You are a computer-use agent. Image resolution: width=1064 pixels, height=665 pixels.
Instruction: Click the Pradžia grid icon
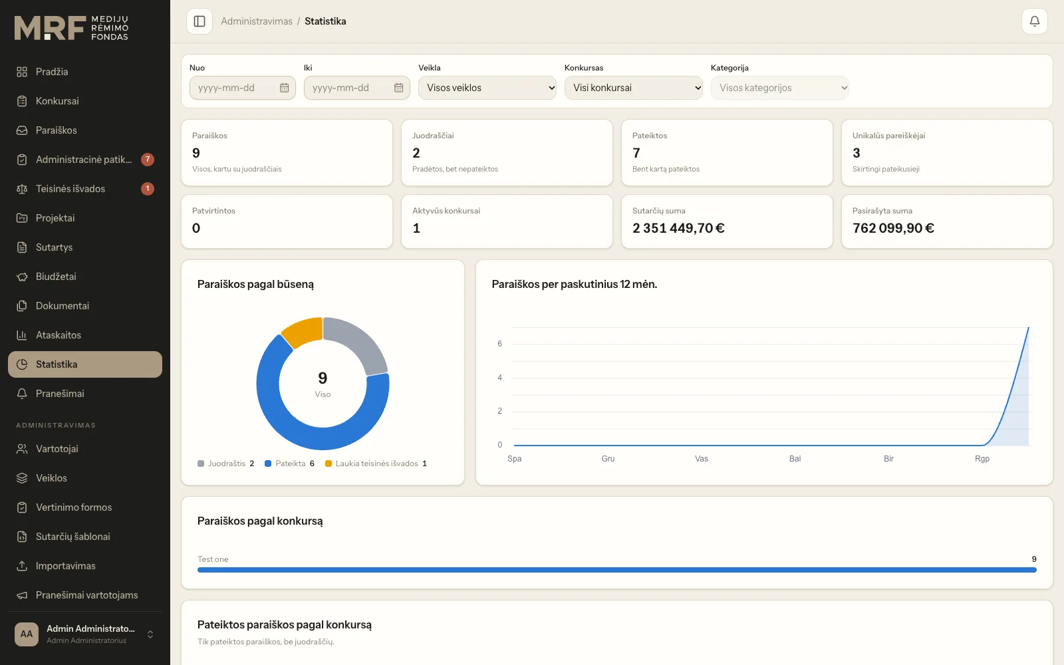click(22, 72)
